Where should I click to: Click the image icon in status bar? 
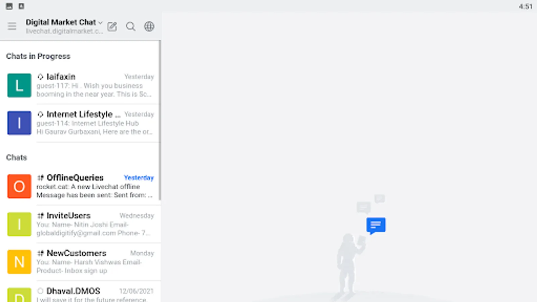tap(9, 6)
